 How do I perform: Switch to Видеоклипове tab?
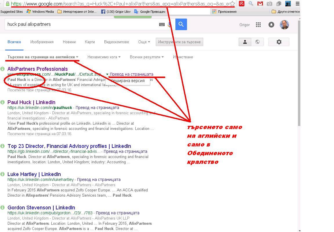[x=117, y=42]
